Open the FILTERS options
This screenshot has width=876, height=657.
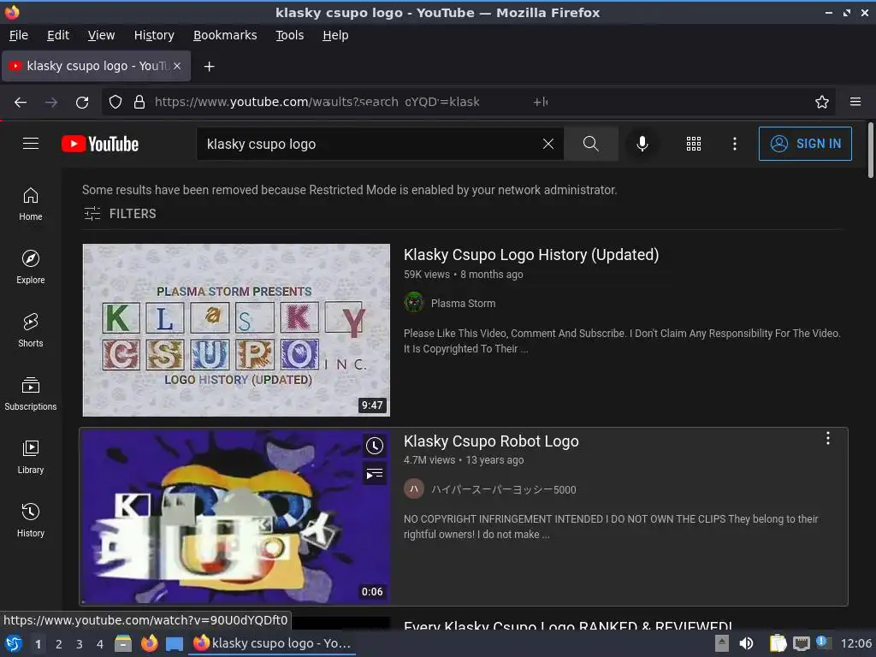coord(120,213)
